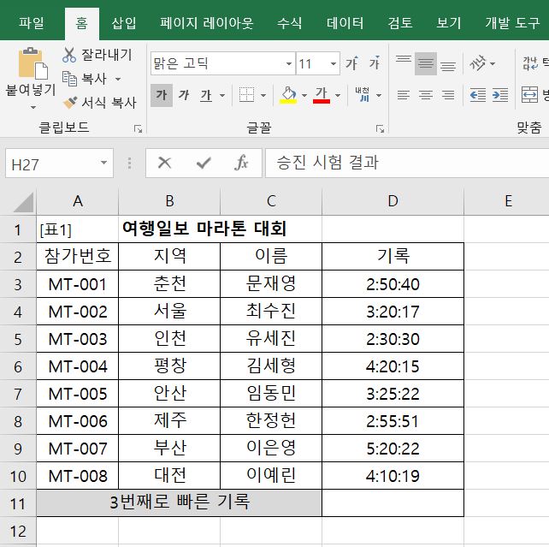Toggle bold formatting (굵게 가)
549x547 pixels.
tap(162, 95)
